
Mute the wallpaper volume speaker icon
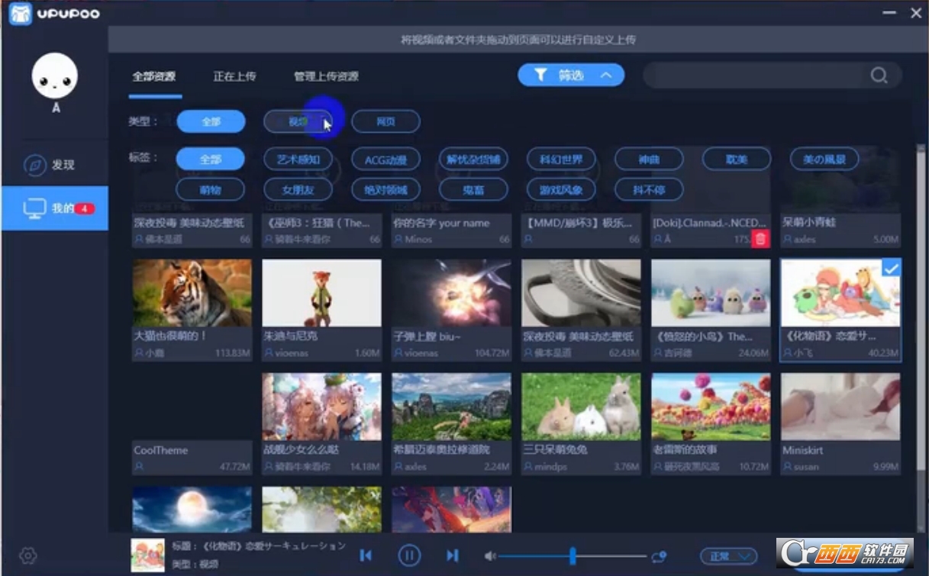tap(490, 556)
